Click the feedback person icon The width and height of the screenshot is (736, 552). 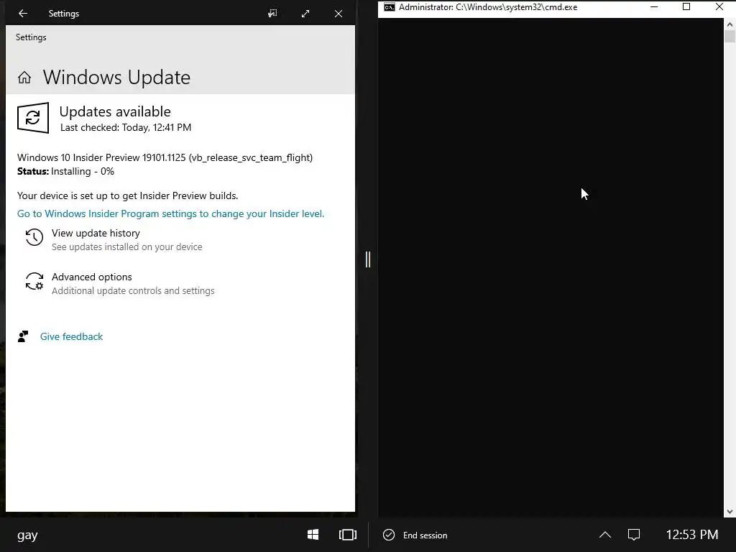point(23,336)
